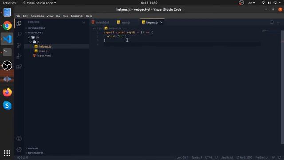
Task: Click the Explorer panel three-dots menu
Action: tap(83, 22)
